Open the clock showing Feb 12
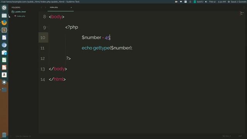The image size is (247, 139). pos(217,2)
